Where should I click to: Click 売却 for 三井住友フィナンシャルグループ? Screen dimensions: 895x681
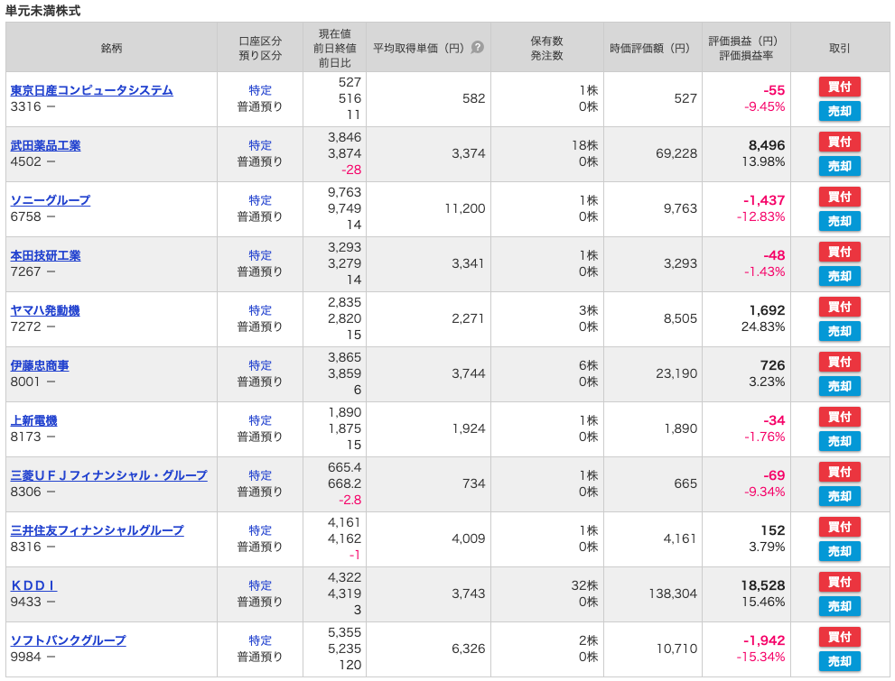coord(840,551)
